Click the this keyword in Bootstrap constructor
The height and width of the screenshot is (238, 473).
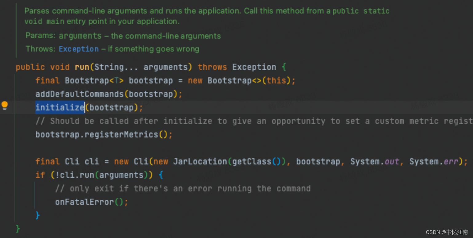click(x=276, y=80)
